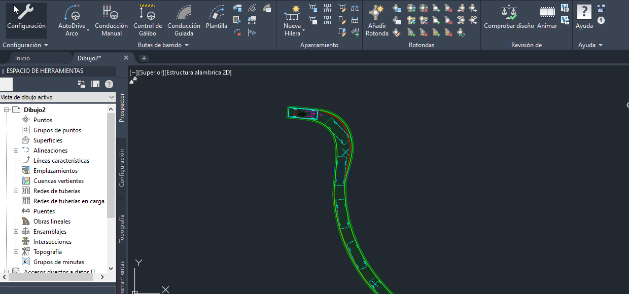Select Cuencas vertientes tree item
The height and width of the screenshot is (294, 629).
(x=59, y=181)
